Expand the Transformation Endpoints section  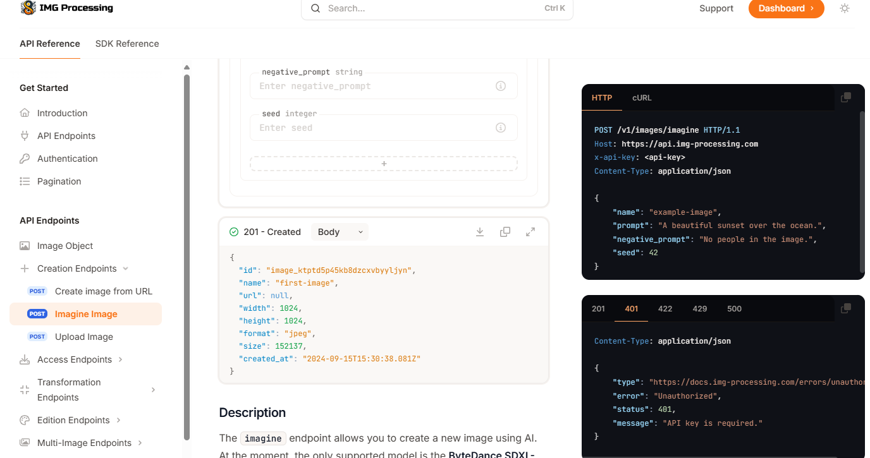click(x=154, y=390)
